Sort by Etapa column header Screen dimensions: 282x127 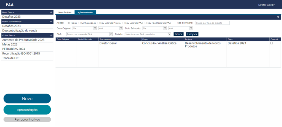point(162,39)
